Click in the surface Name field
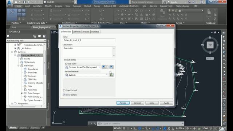Image resolution: width=233 pixels, height=131 pixels. (89, 40)
